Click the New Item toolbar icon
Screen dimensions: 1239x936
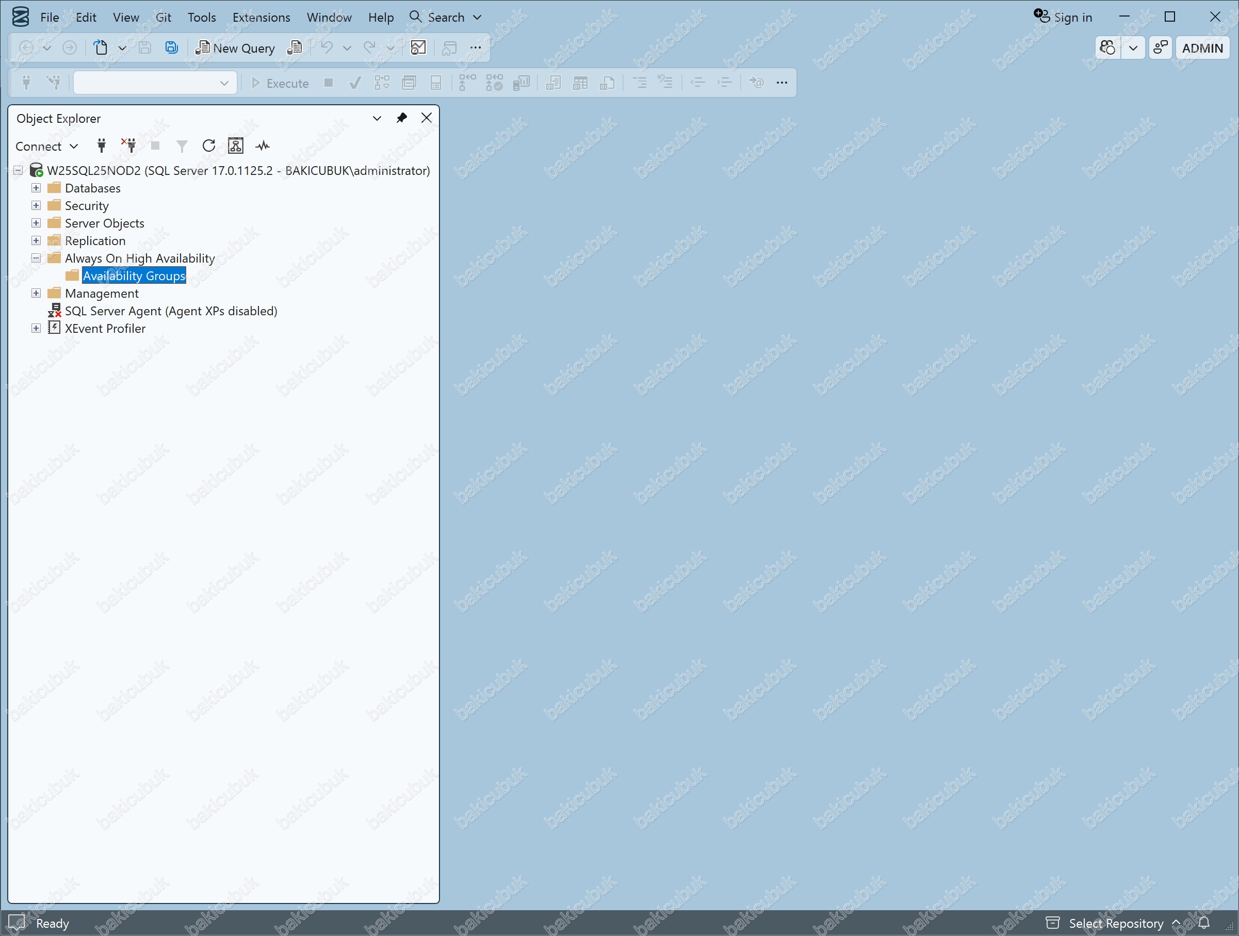(101, 47)
